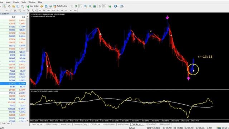Switch to the CADJPY,H4 chart tab
The height and width of the screenshot is (129, 229).
pyautogui.click(x=95, y=124)
